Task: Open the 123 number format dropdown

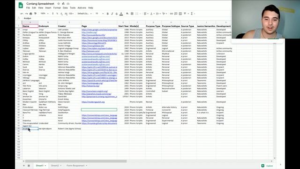Action: pos(71,14)
